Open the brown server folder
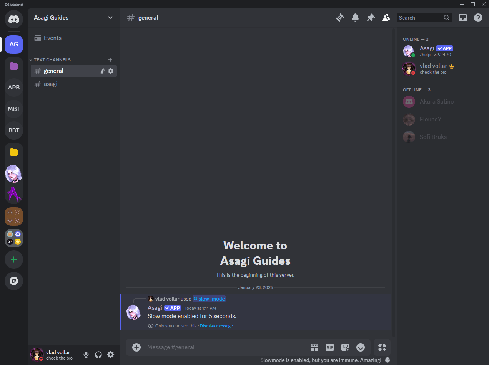Viewport: 489px width, 365px height. [14, 216]
